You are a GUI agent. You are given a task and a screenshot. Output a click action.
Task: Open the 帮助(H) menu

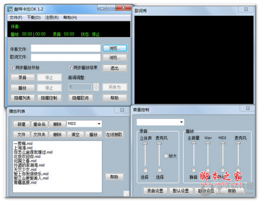click(70, 18)
